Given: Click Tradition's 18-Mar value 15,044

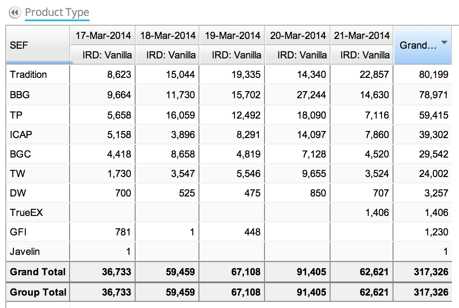Looking at the screenshot, I should 180,75.
